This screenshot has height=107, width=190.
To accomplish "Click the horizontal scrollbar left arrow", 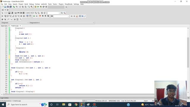I will (2, 94).
